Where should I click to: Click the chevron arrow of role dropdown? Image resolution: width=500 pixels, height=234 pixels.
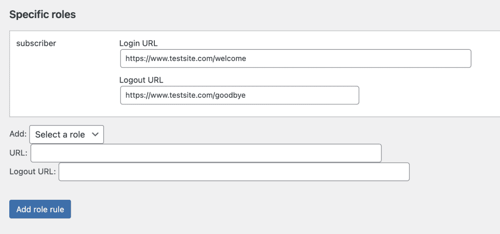pyautogui.click(x=95, y=135)
